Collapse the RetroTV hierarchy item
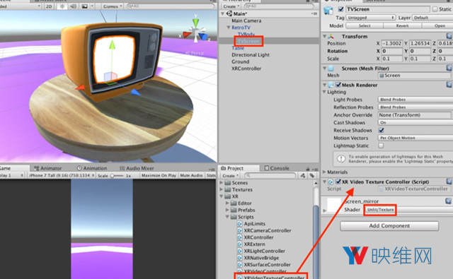 click(229, 28)
